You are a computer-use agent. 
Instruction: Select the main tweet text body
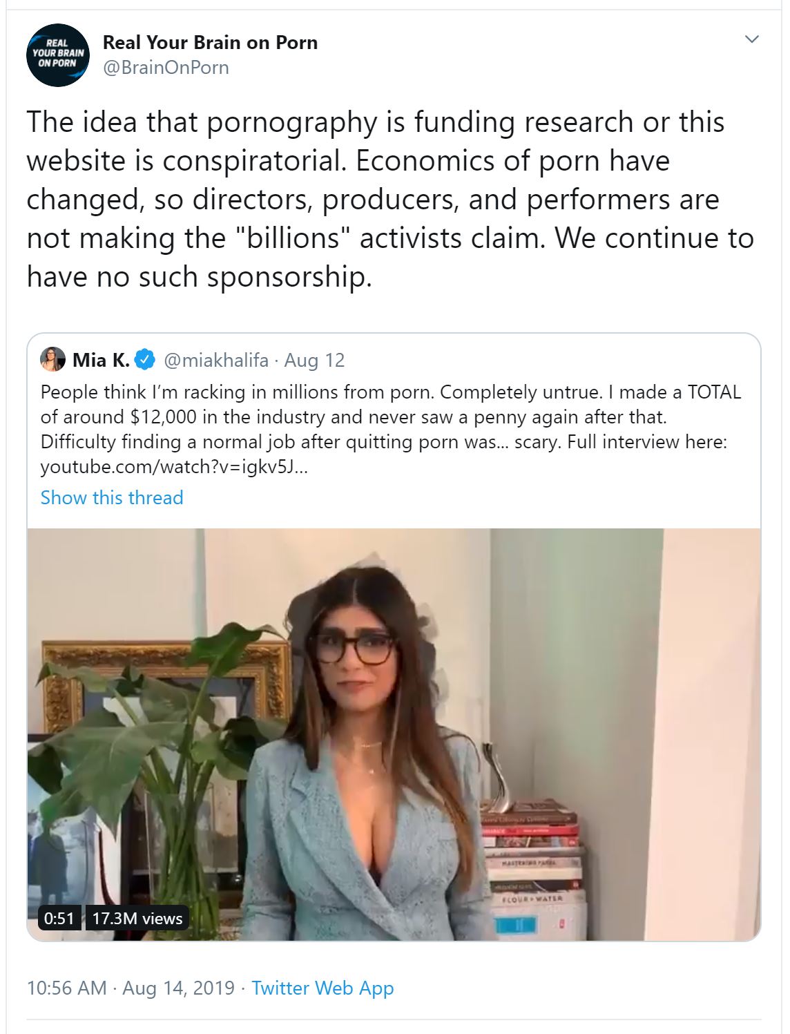(x=390, y=199)
